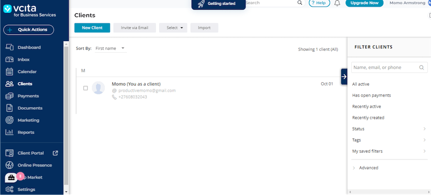Open notifications bell icon
This screenshot has width=431, height=195.
pyautogui.click(x=337, y=3)
